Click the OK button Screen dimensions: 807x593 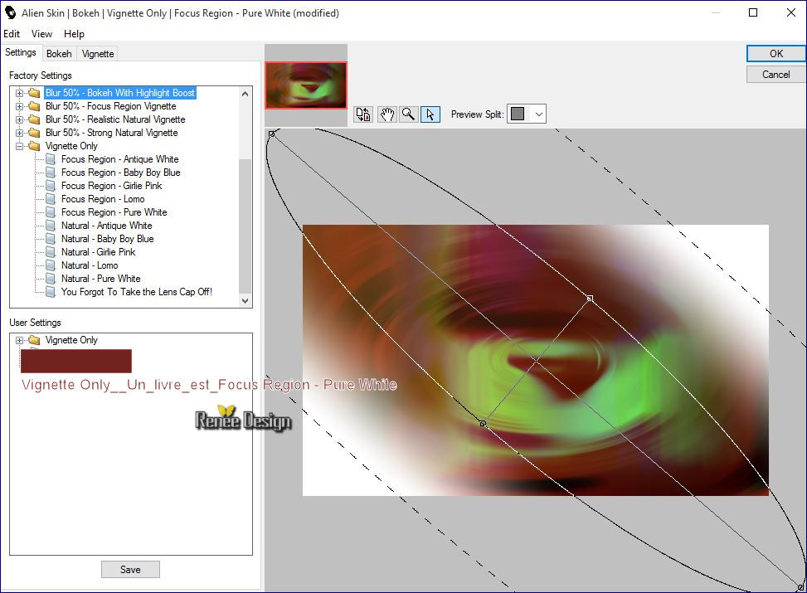coord(775,54)
